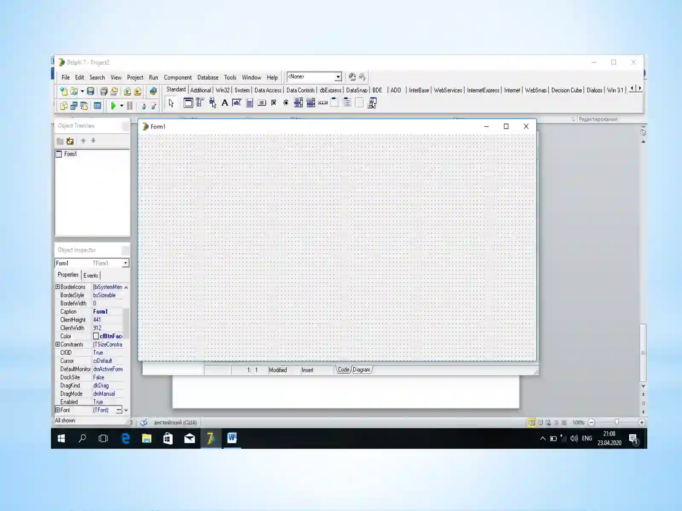Select the Label component (letter A)

[x=225, y=103]
